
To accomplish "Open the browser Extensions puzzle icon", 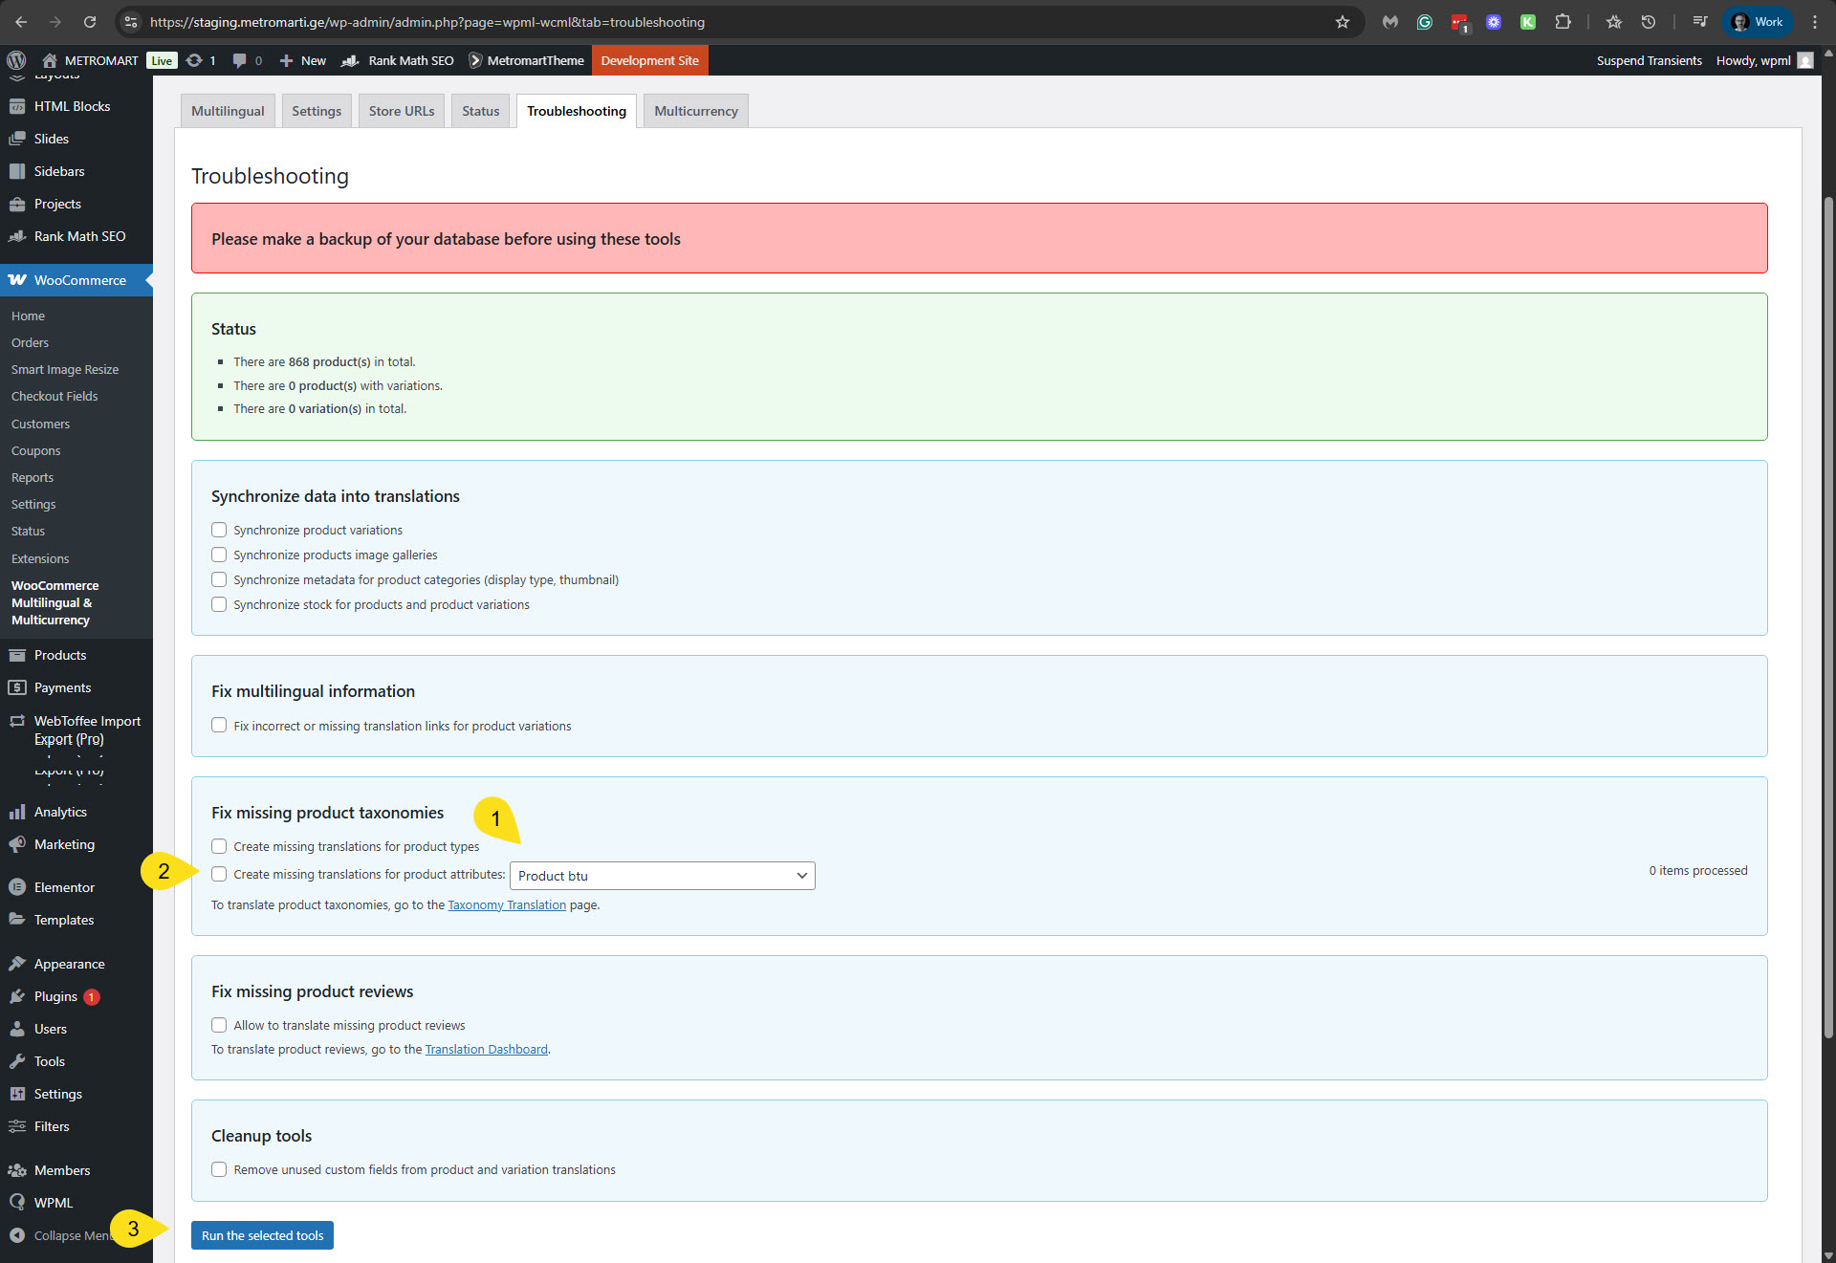I will [1563, 22].
